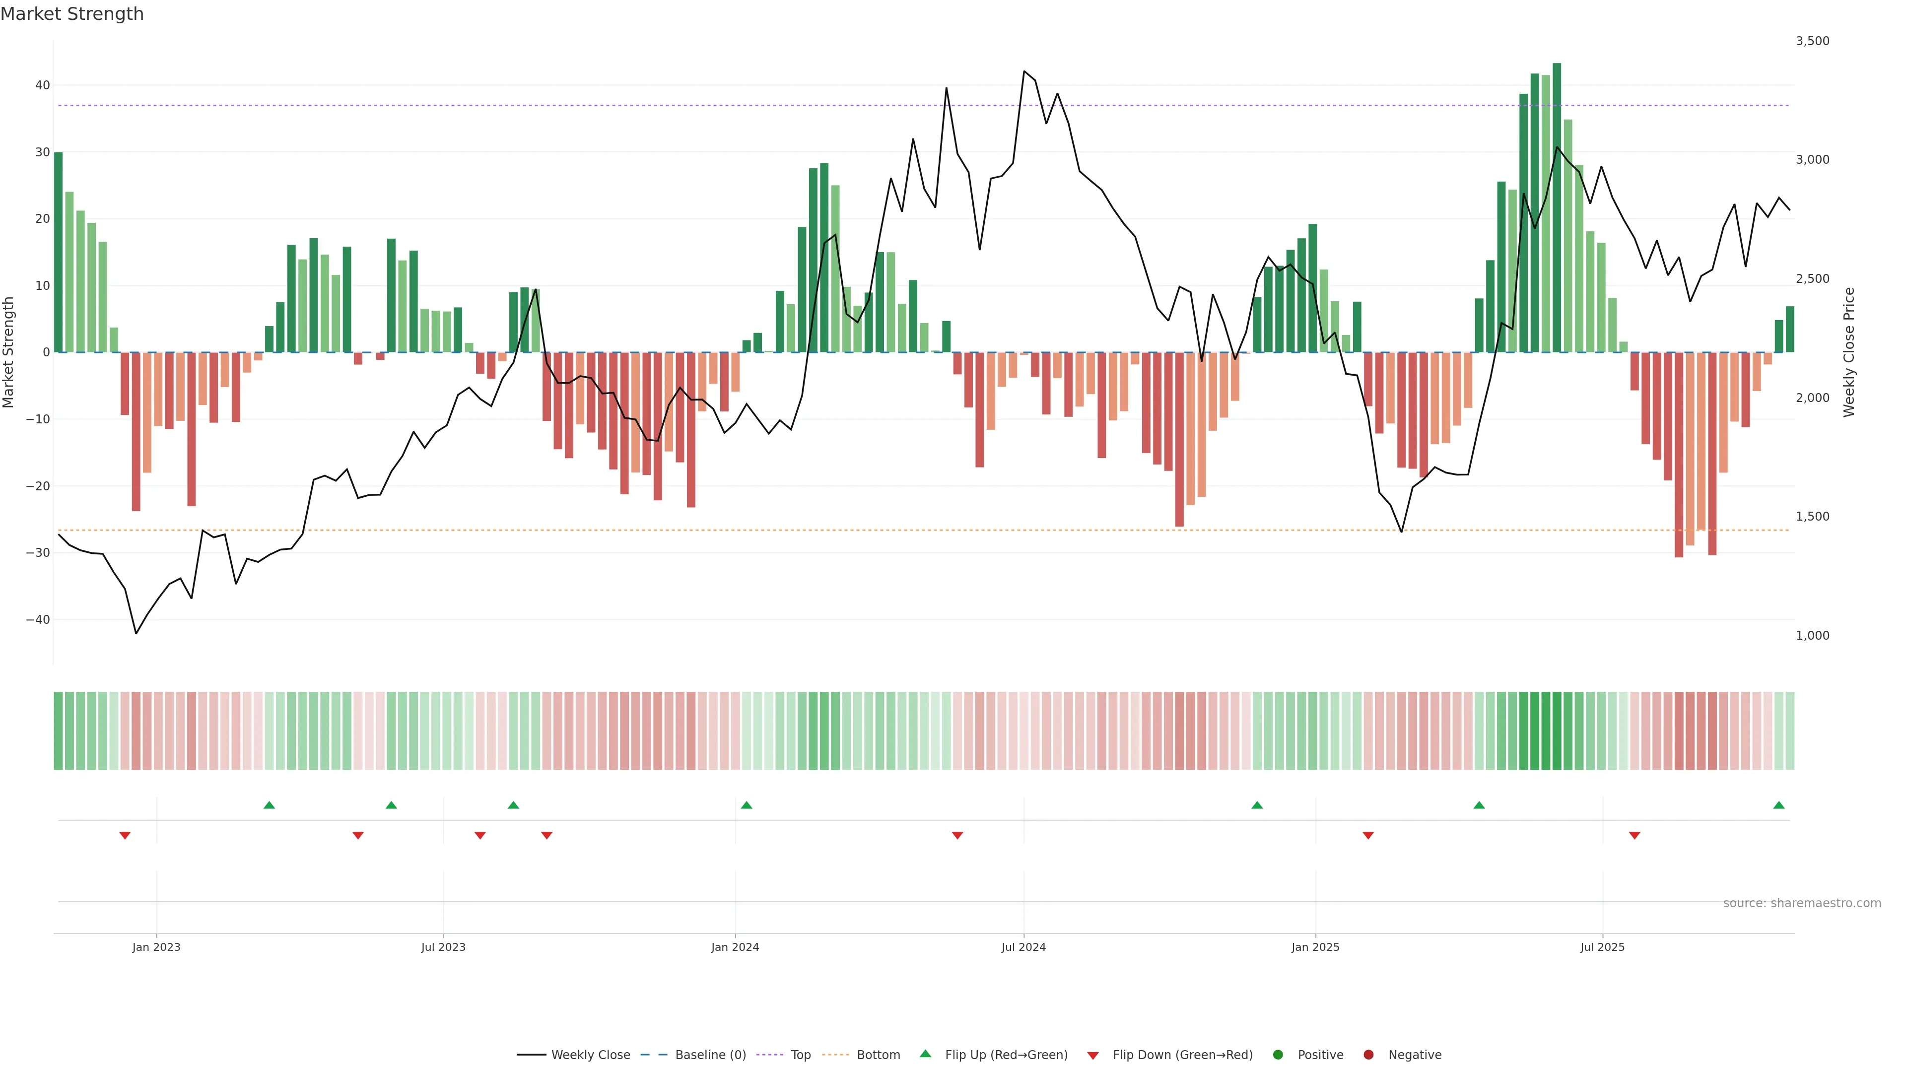Click Flip Up (Red→Green) legend triangle
This screenshot has height=1072, width=1906.
point(925,1054)
